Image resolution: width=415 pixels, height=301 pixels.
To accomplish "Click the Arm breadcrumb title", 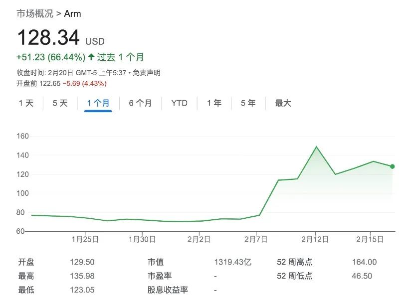I will click(x=72, y=13).
